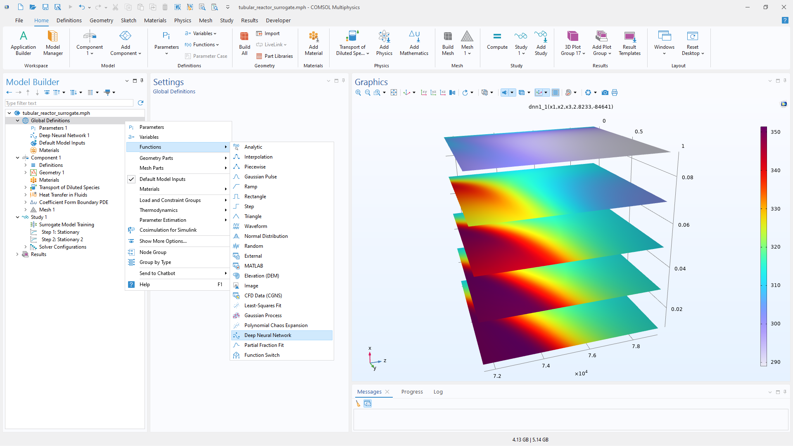
Task: Toggle the grid display button
Action: 556,93
